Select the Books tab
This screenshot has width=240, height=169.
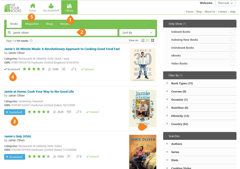[x=14, y=24]
